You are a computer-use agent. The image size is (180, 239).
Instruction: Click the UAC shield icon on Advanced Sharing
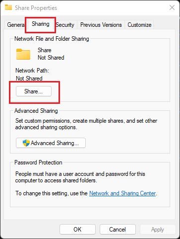click(x=26, y=143)
